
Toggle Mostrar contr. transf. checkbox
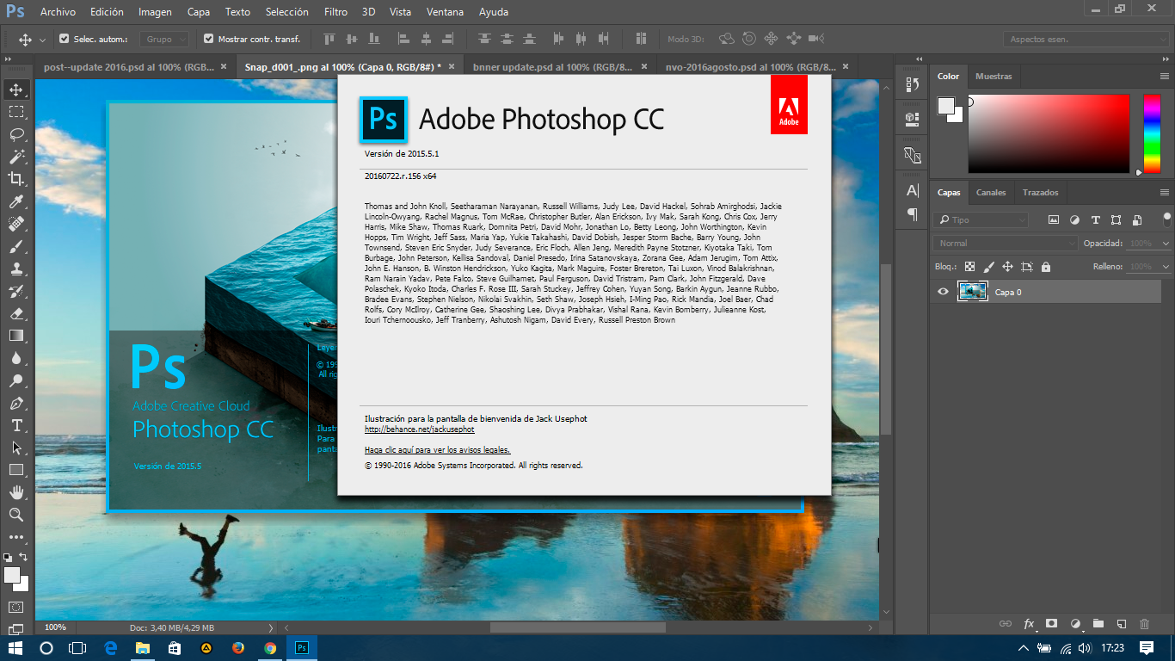[208, 39]
